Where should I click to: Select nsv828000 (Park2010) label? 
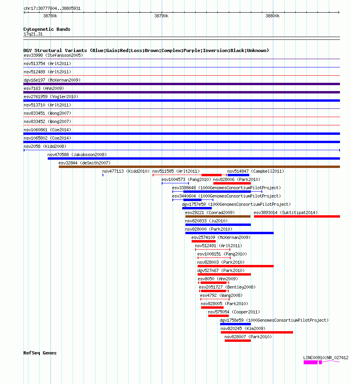click(x=209, y=229)
